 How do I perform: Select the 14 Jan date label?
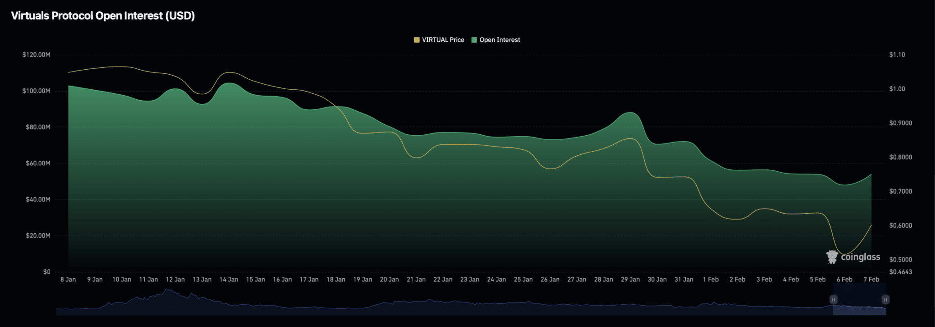(229, 280)
